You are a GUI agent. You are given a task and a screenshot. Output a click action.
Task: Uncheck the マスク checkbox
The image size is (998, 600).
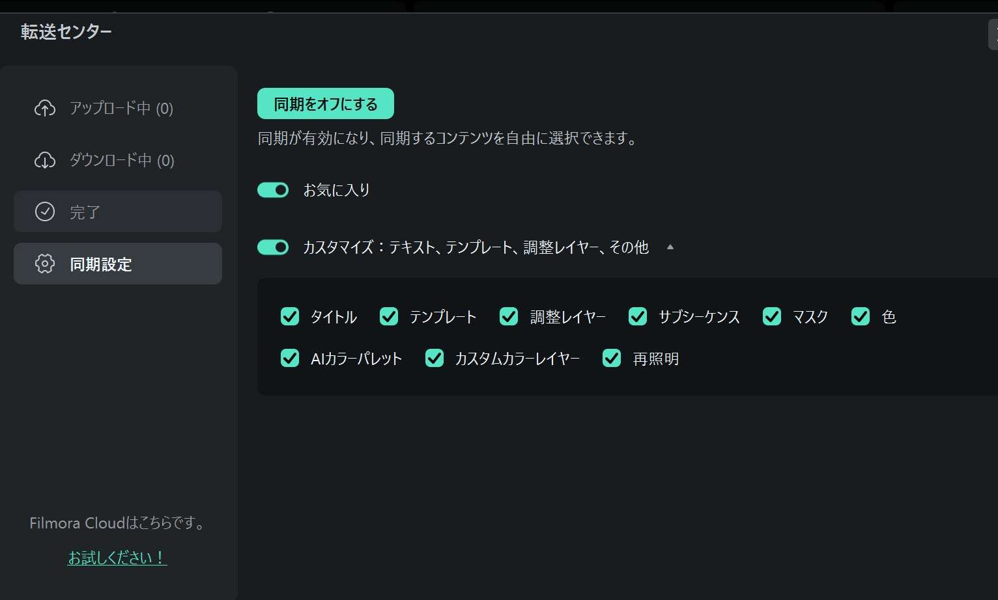click(x=772, y=316)
